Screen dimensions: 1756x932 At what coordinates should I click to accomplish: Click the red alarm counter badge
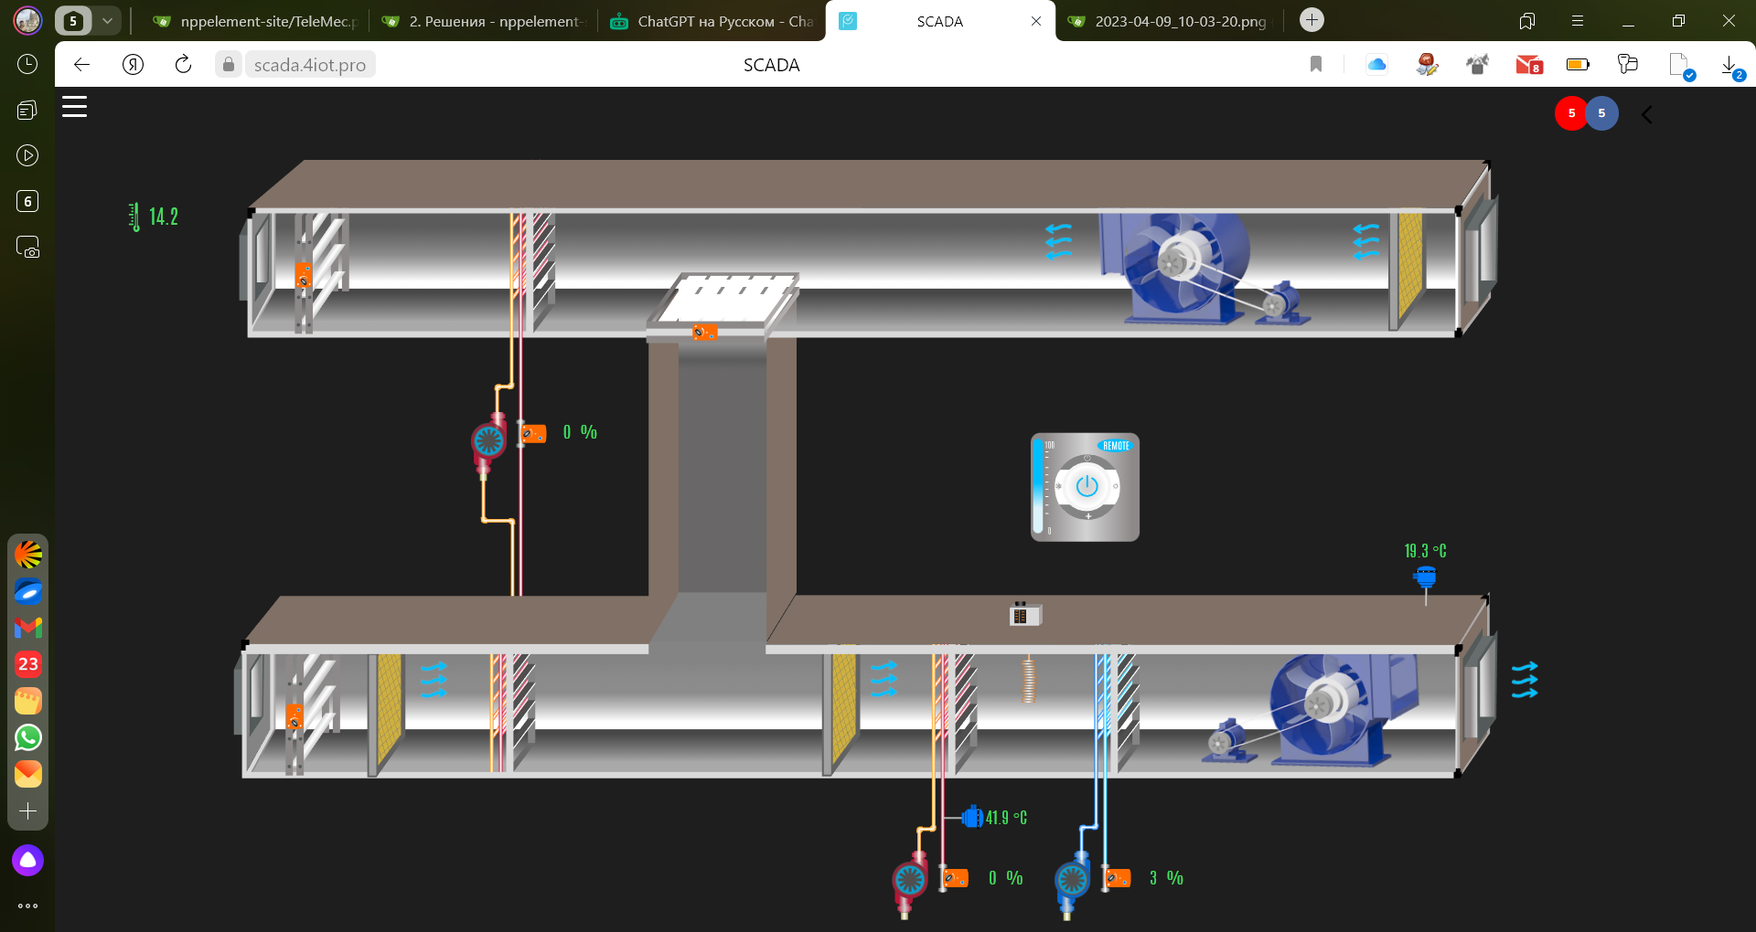[x=1570, y=113]
